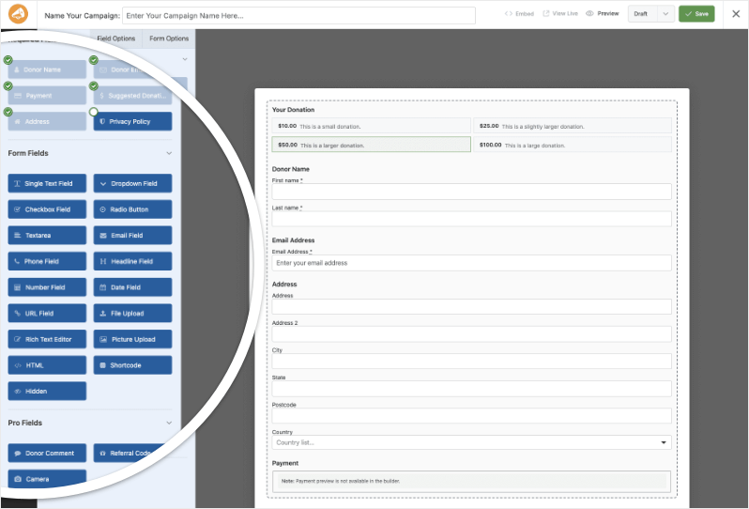Add a Dropdown Field

click(x=132, y=183)
